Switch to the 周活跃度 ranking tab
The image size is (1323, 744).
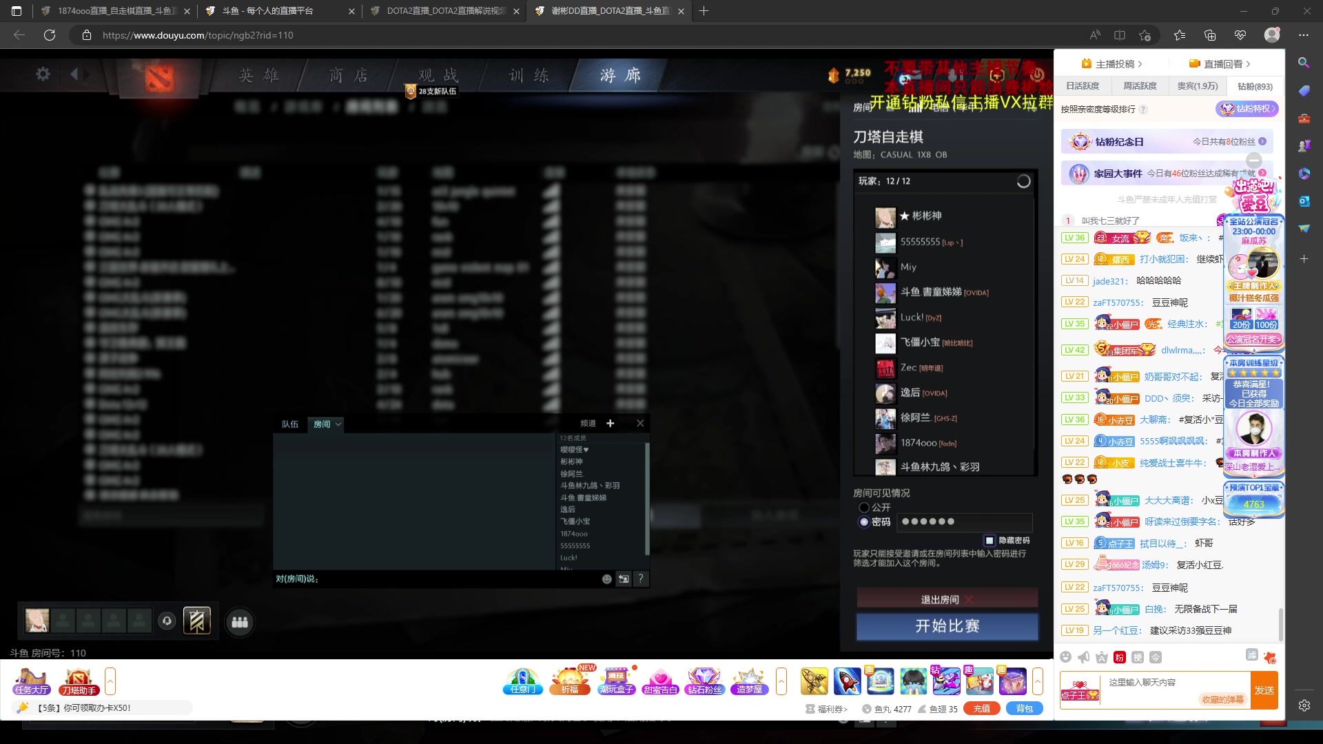(x=1140, y=86)
